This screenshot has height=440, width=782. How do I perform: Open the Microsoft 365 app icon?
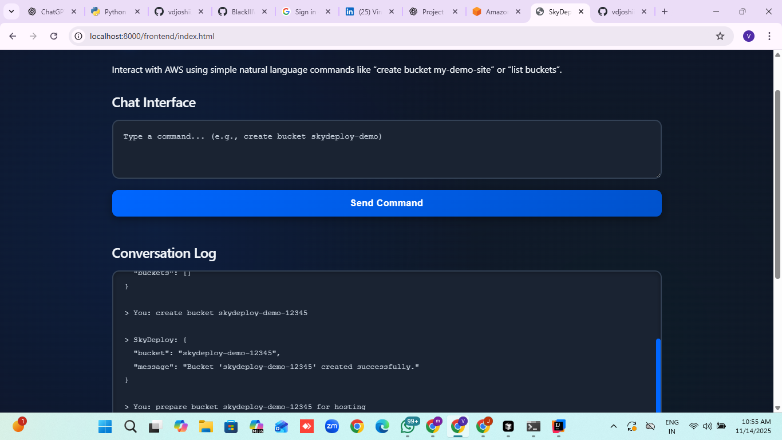click(256, 426)
